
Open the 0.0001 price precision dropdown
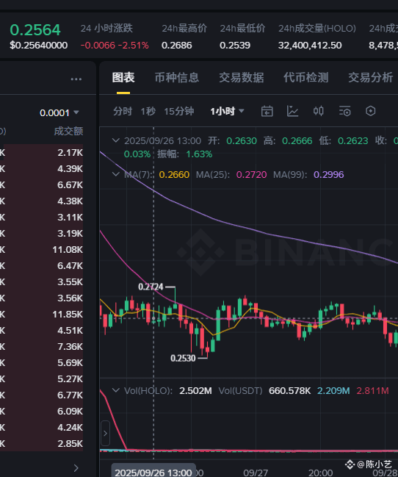pos(59,113)
